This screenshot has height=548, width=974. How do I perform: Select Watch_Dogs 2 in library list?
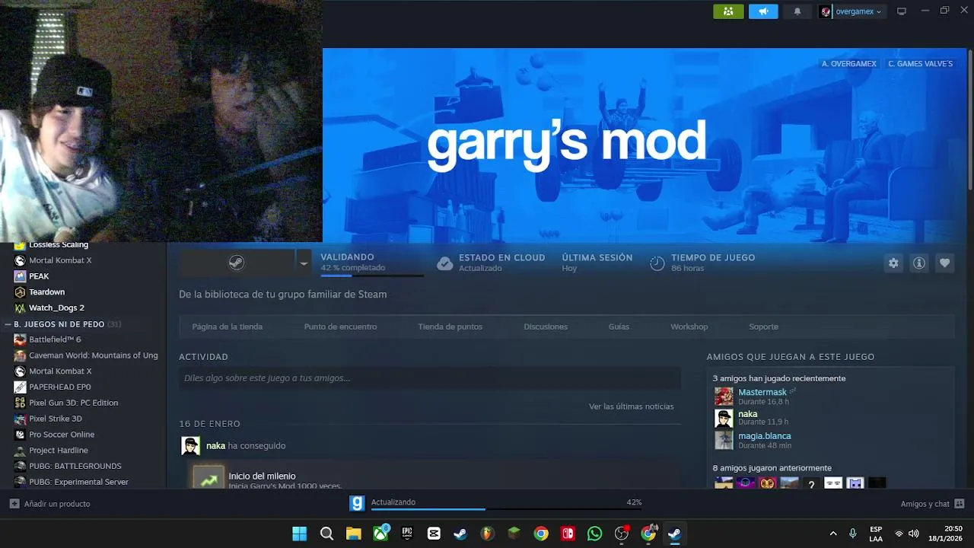pyautogui.click(x=56, y=308)
